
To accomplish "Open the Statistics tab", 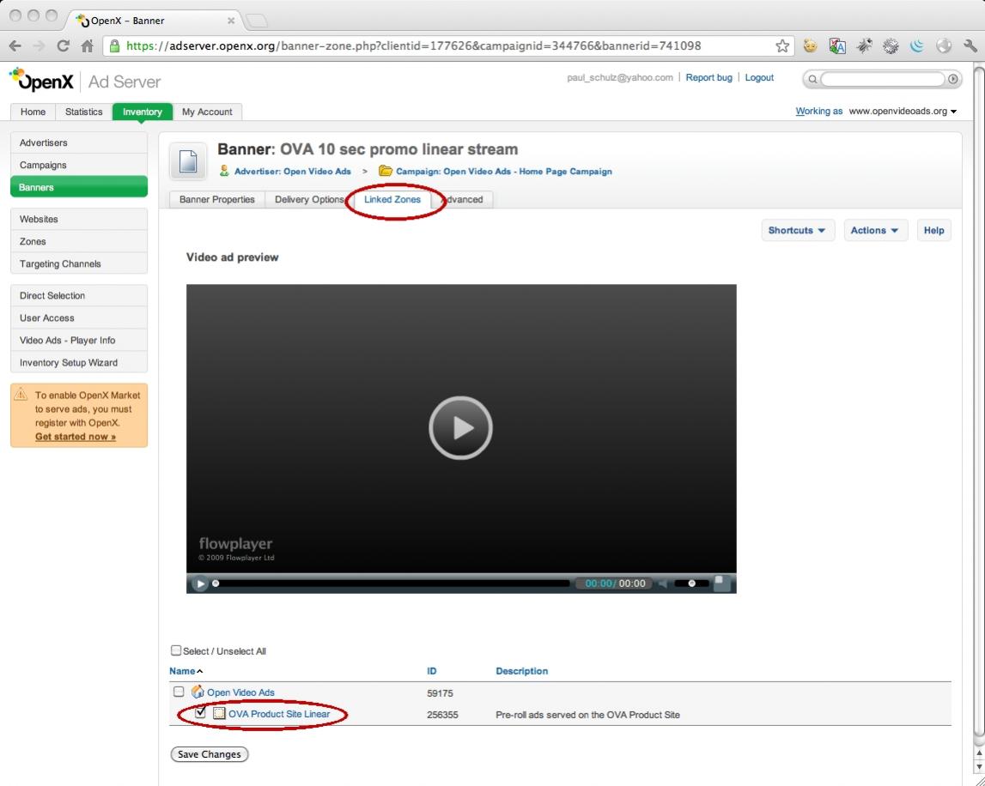I will pos(83,112).
